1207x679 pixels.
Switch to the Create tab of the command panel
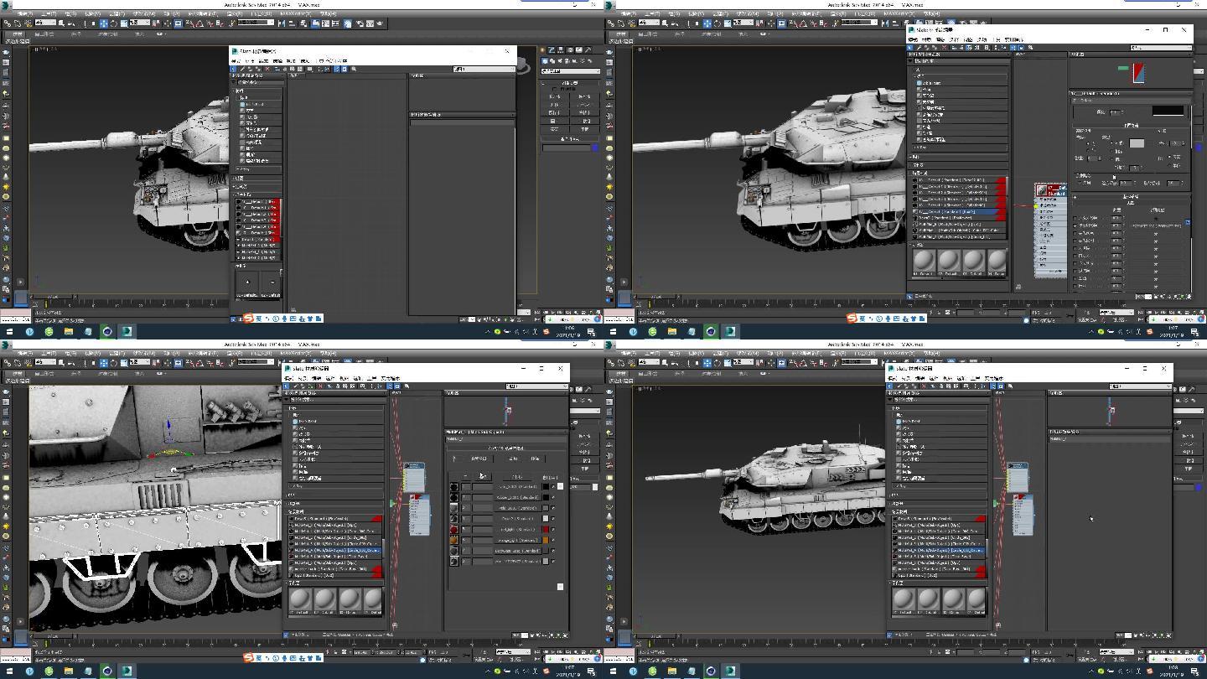[x=542, y=49]
